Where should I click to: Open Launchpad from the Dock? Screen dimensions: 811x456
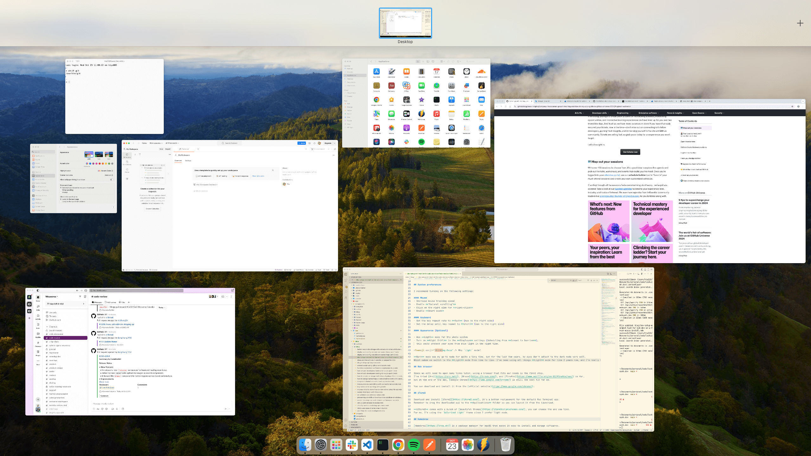pos(336,445)
